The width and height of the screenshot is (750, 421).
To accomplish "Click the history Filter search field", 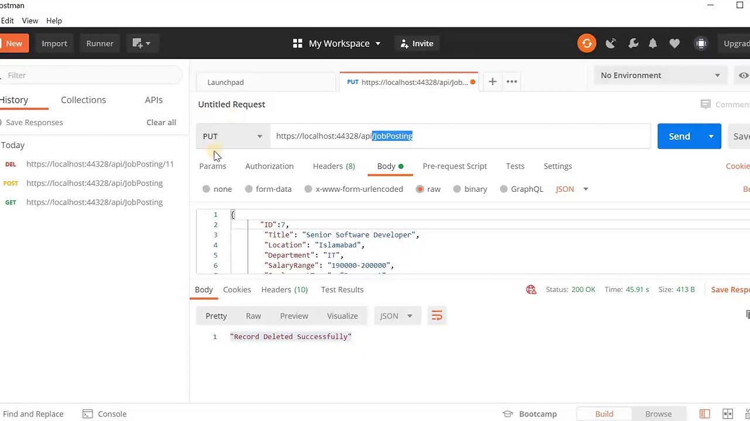I will pyautogui.click(x=91, y=75).
